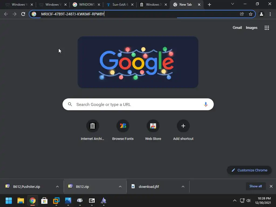Click the Google search box
276x207 pixels.
138,104
